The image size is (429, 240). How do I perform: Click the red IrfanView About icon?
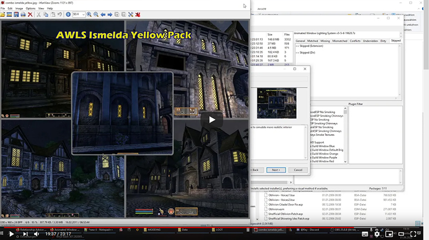pos(138,14)
